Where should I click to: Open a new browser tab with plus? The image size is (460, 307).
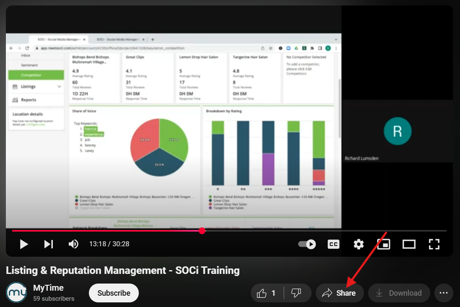click(x=153, y=39)
